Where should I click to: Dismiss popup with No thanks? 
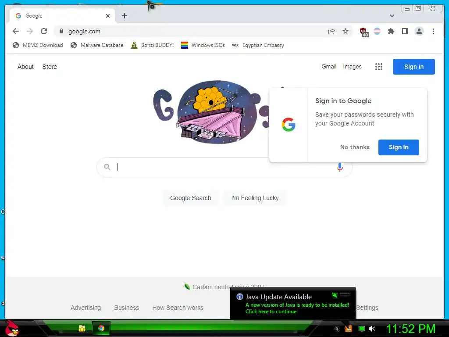point(355,147)
